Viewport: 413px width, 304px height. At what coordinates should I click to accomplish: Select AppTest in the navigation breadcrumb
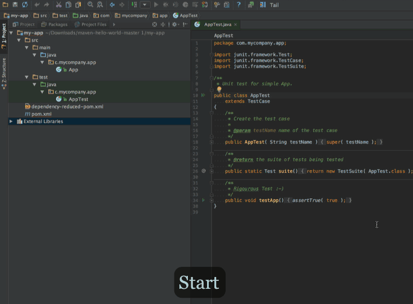coord(185,16)
